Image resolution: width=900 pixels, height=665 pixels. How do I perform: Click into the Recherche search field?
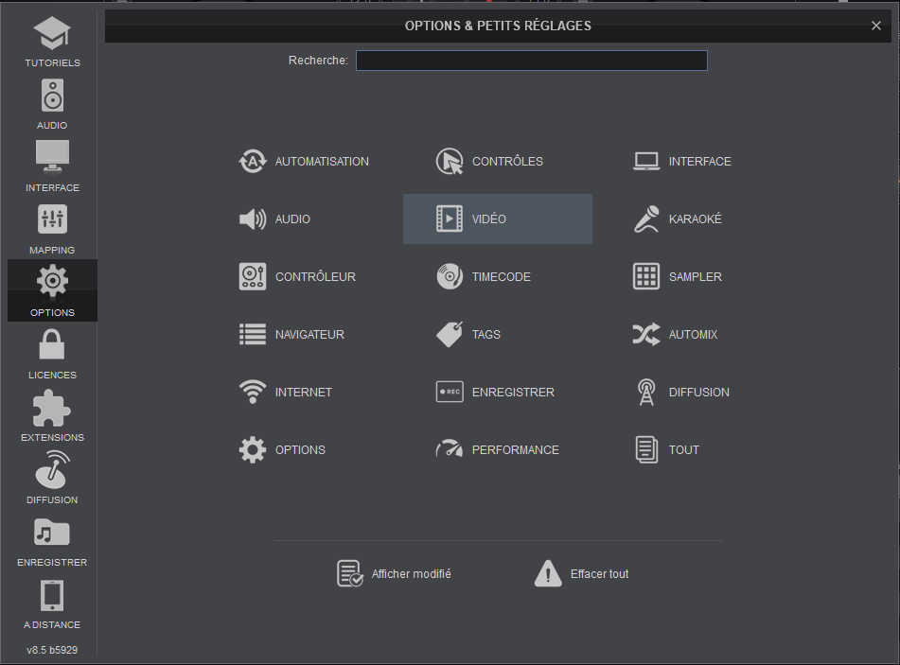(x=531, y=61)
